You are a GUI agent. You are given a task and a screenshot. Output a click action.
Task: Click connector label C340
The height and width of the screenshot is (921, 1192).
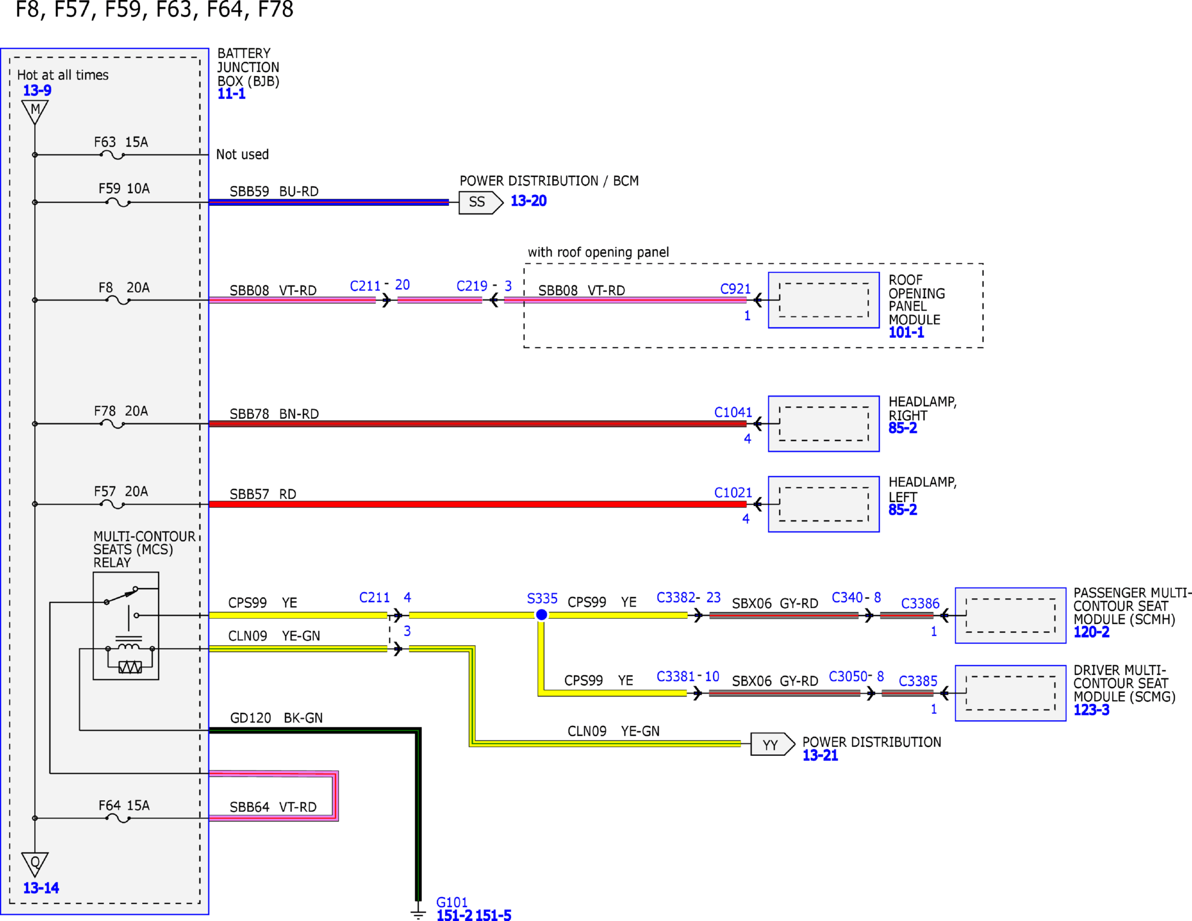point(847,598)
